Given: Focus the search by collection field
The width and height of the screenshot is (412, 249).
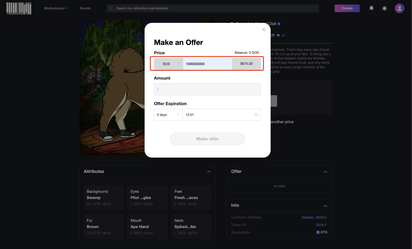Looking at the screenshot, I should pos(212,8).
